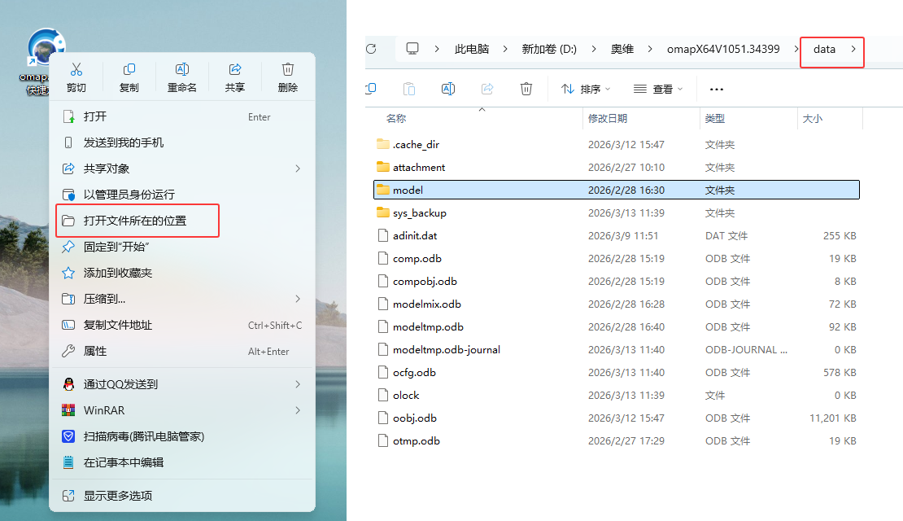Viewport: 903px width, 521px height.
Task: Click the Name column header
Action: [x=396, y=119]
